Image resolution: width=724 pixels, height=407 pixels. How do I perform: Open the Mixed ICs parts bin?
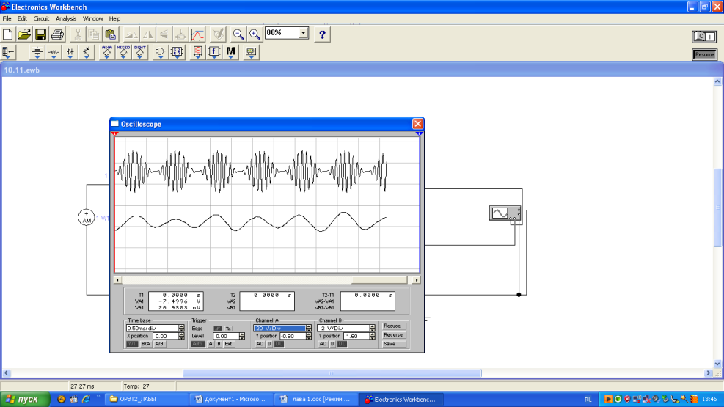click(123, 52)
